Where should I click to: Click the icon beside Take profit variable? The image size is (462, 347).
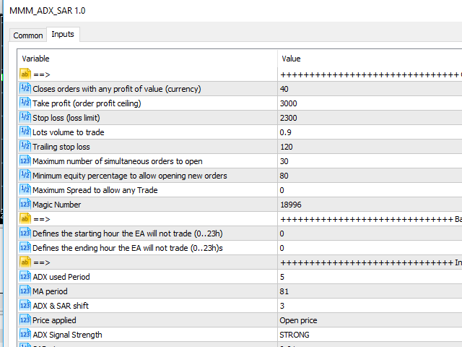[x=25, y=103]
